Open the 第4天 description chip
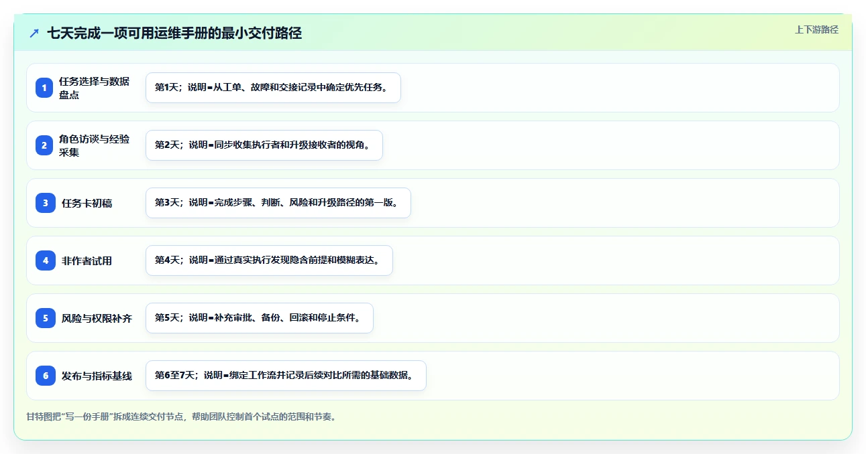Viewport: 866px width, 454px height. pos(269,260)
